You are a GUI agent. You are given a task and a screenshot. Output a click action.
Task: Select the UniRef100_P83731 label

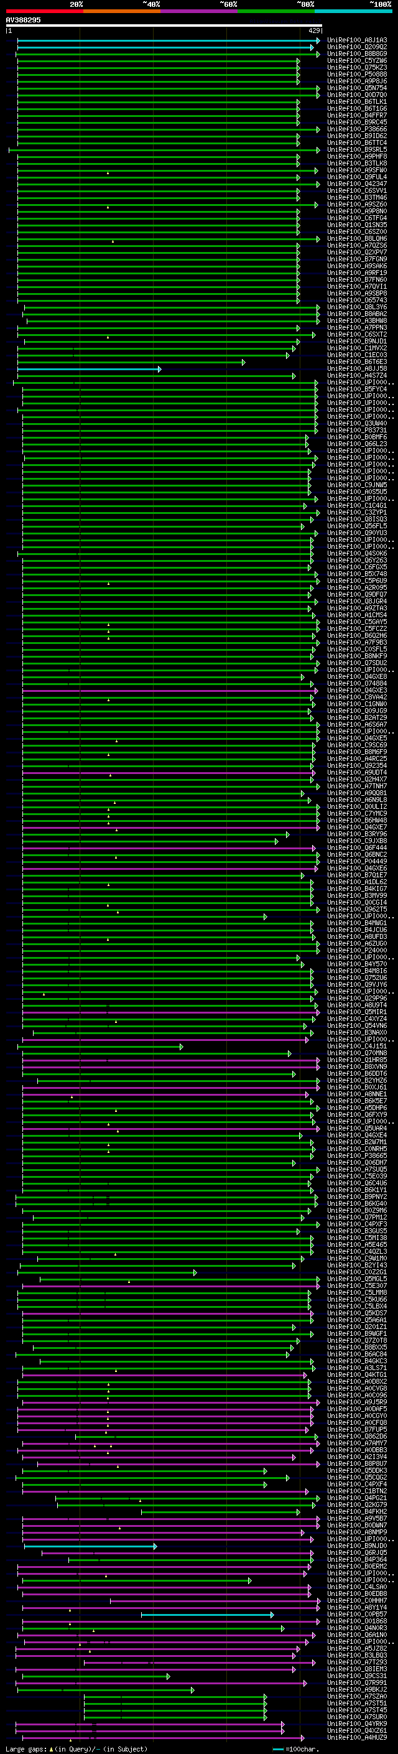[357, 431]
